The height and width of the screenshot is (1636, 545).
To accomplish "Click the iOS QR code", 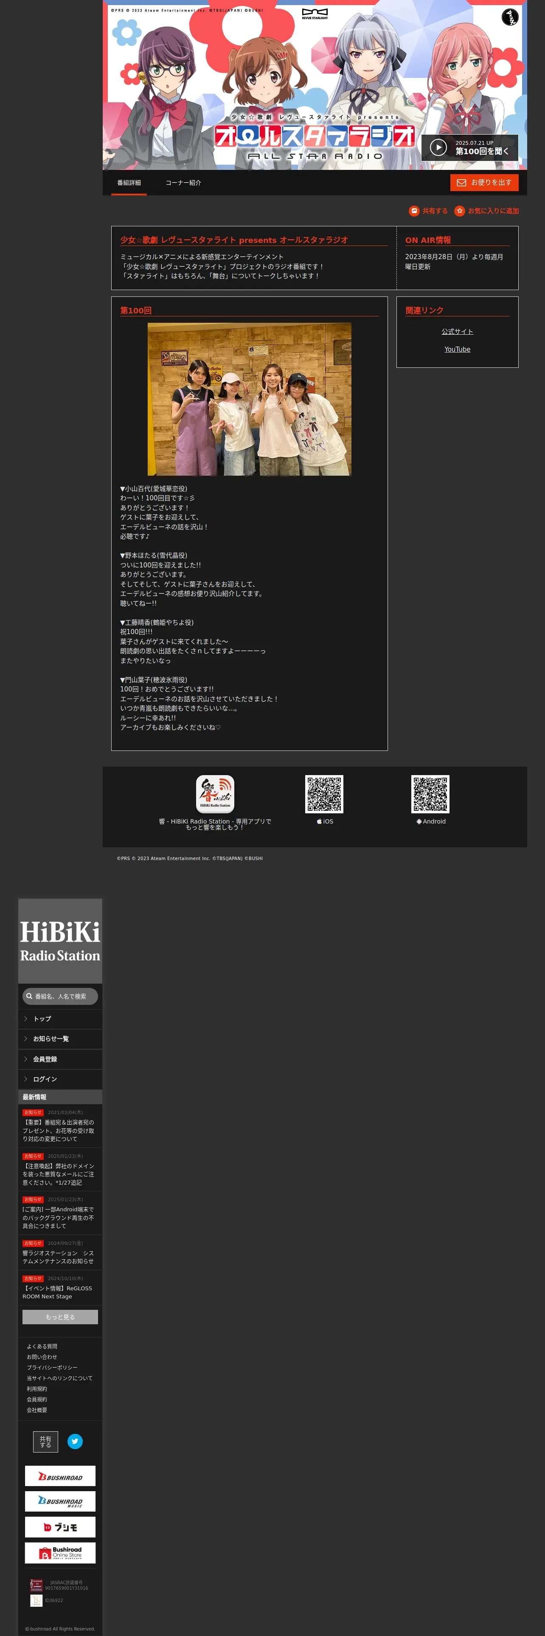I will pos(324,794).
